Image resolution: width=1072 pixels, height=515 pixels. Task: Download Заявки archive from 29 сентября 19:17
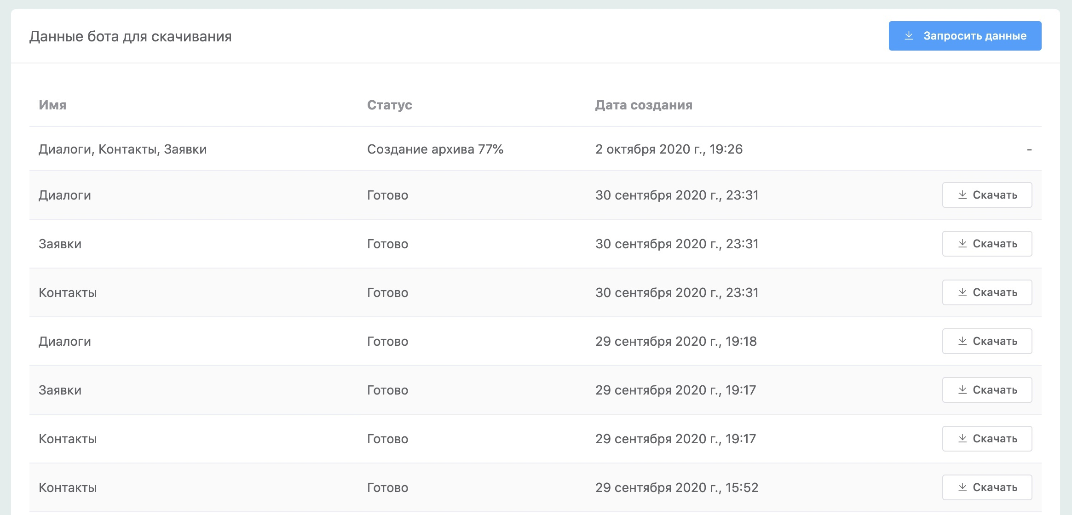[987, 390]
